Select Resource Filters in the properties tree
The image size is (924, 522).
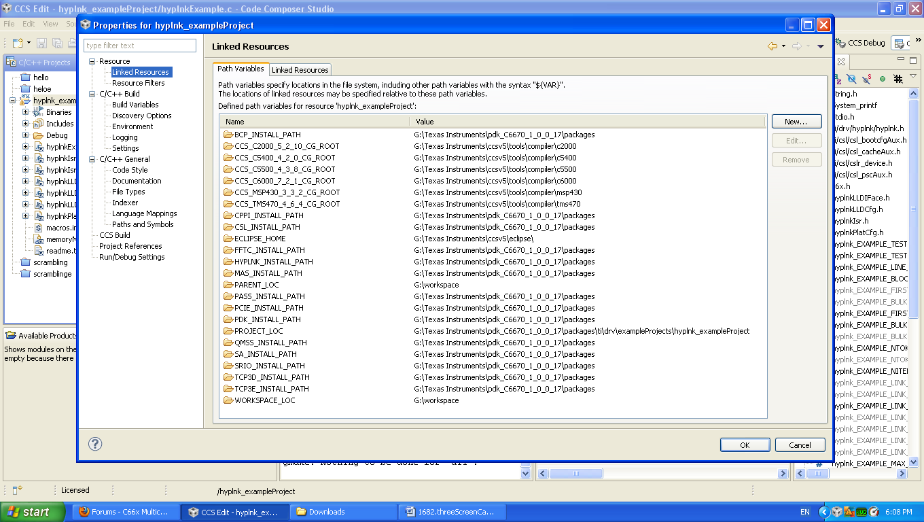[138, 83]
